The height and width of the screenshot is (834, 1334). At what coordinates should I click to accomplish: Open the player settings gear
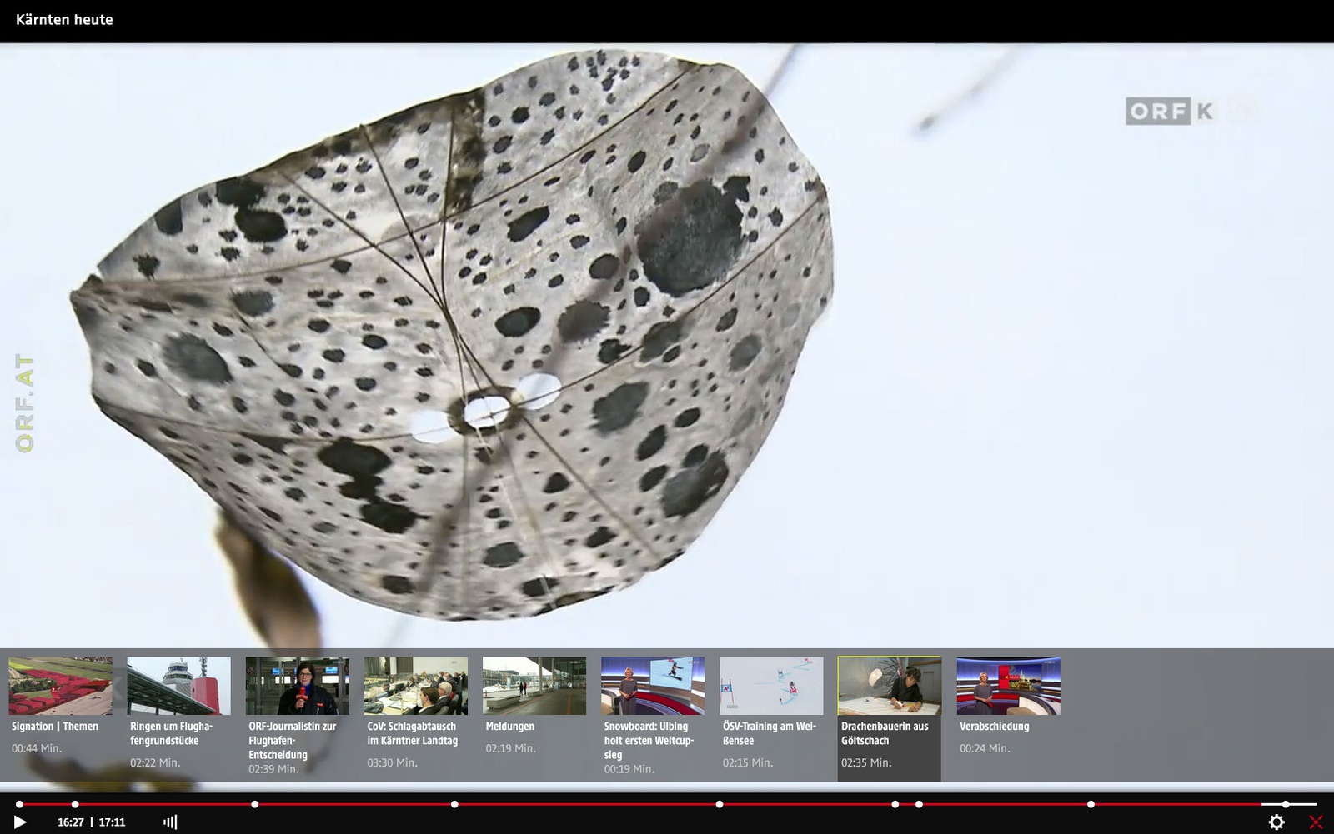[1276, 822]
